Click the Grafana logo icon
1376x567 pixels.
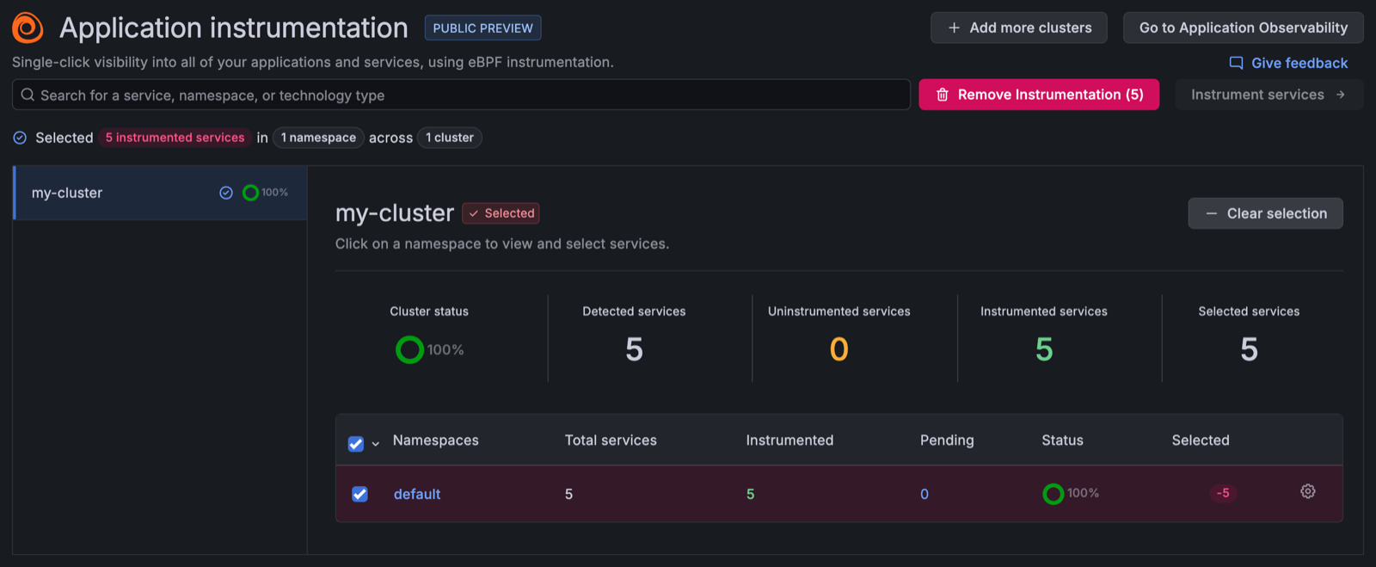pyautogui.click(x=28, y=28)
